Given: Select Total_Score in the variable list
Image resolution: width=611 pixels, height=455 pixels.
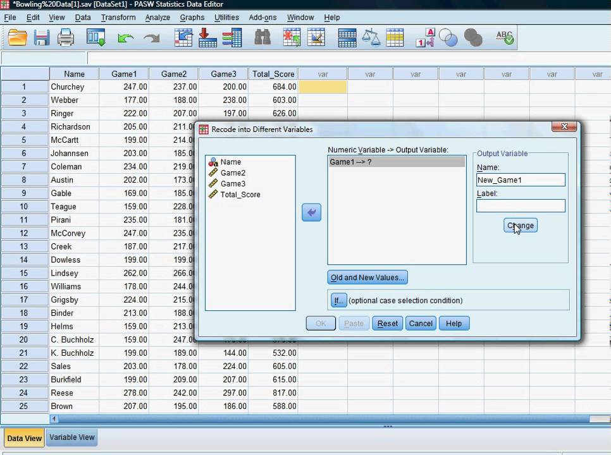Looking at the screenshot, I should (x=240, y=195).
